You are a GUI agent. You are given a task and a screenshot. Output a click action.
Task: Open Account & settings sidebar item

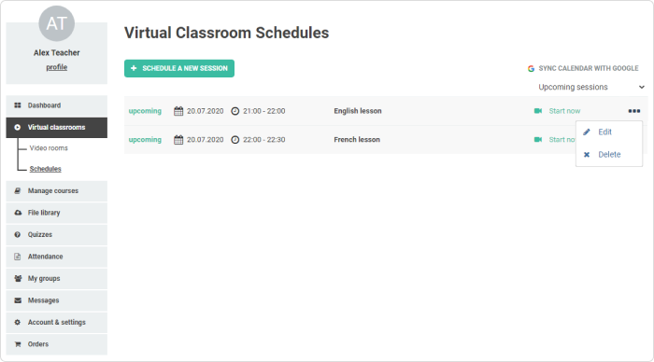click(57, 323)
